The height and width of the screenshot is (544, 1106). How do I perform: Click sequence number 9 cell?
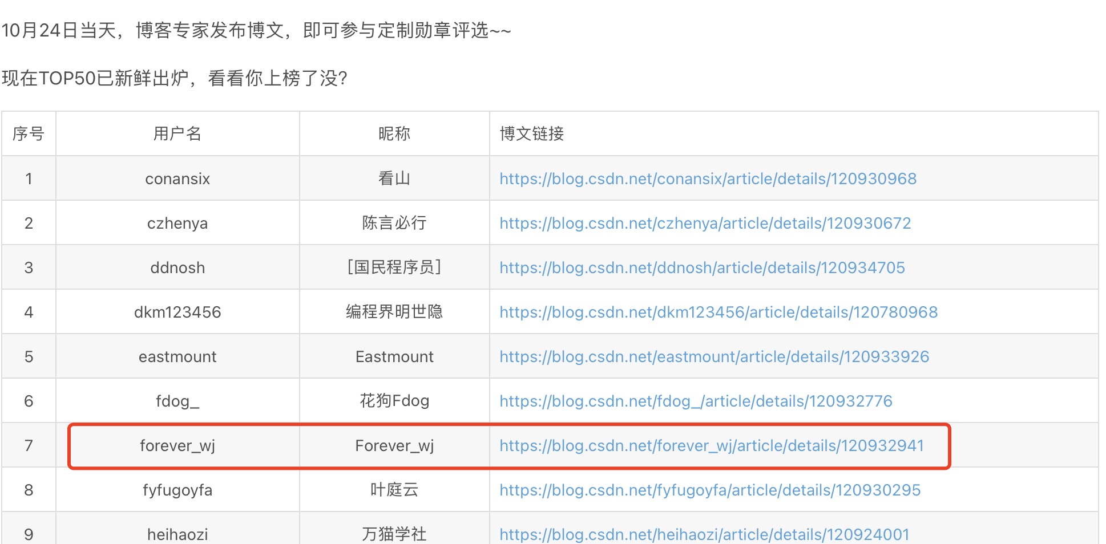pyautogui.click(x=29, y=528)
